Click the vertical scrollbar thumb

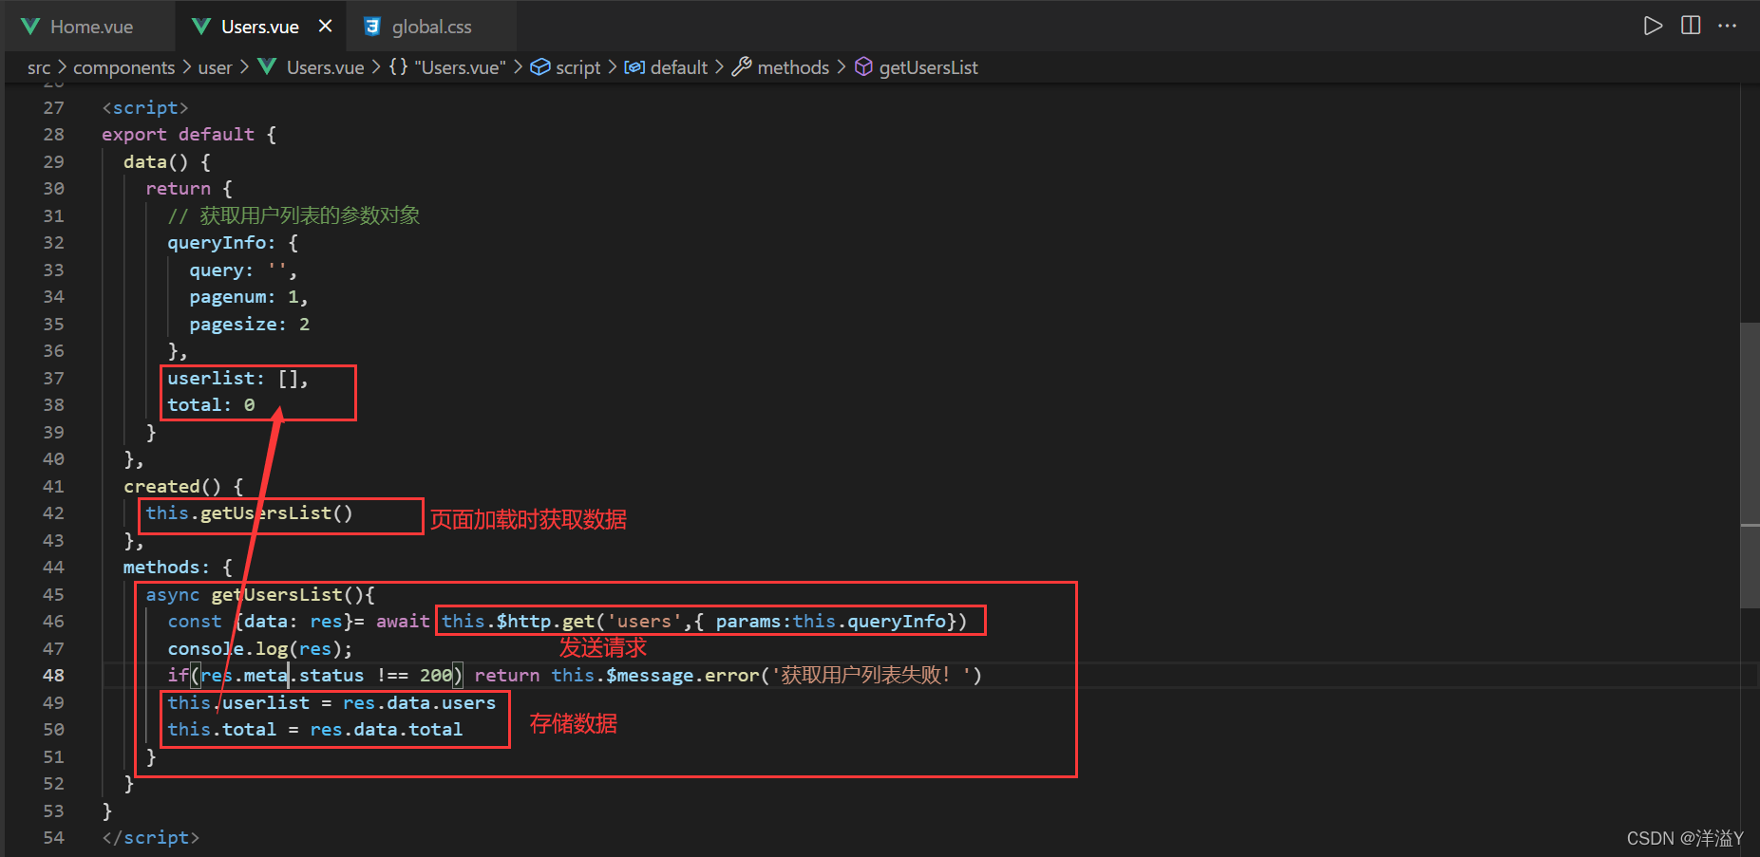1750,465
